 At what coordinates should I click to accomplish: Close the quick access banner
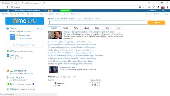pos(152,11)
